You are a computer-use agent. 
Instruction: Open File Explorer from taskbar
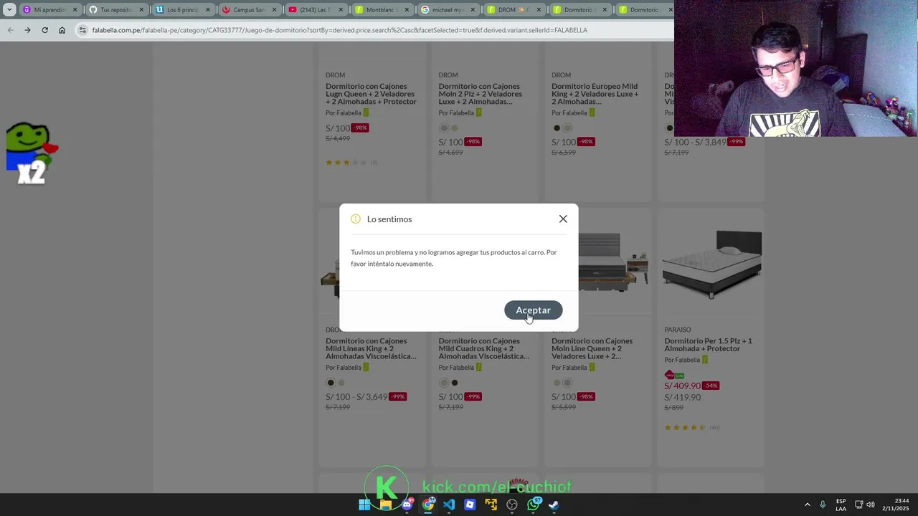[386, 505]
